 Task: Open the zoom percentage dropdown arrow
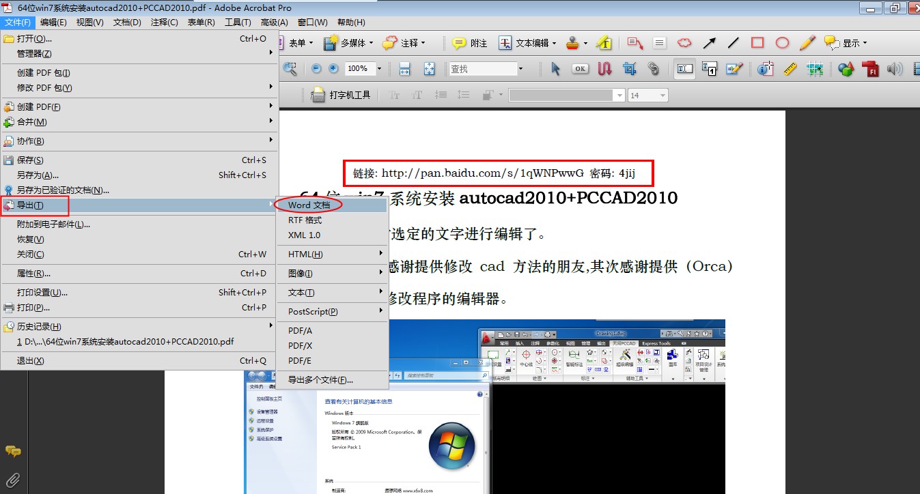coord(379,69)
